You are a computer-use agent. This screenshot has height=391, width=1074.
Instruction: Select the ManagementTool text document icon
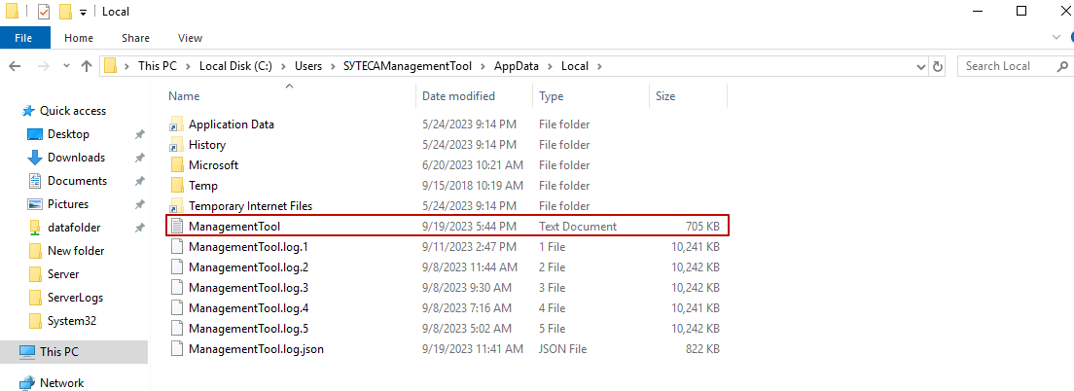coord(176,226)
